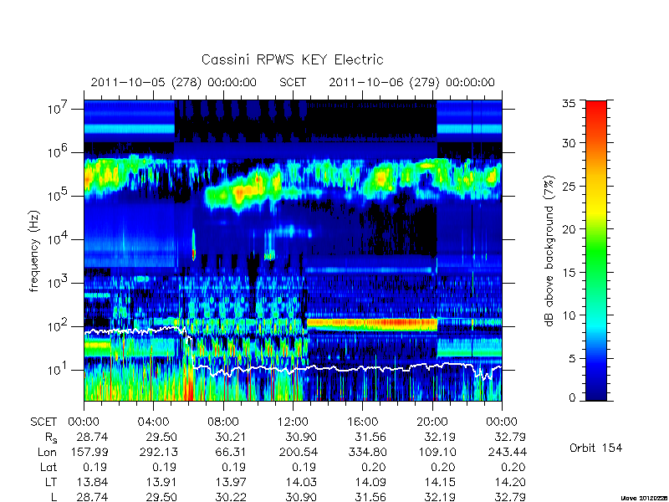
Task: Click the 10^1 frequency tick label
Action: 57,369
